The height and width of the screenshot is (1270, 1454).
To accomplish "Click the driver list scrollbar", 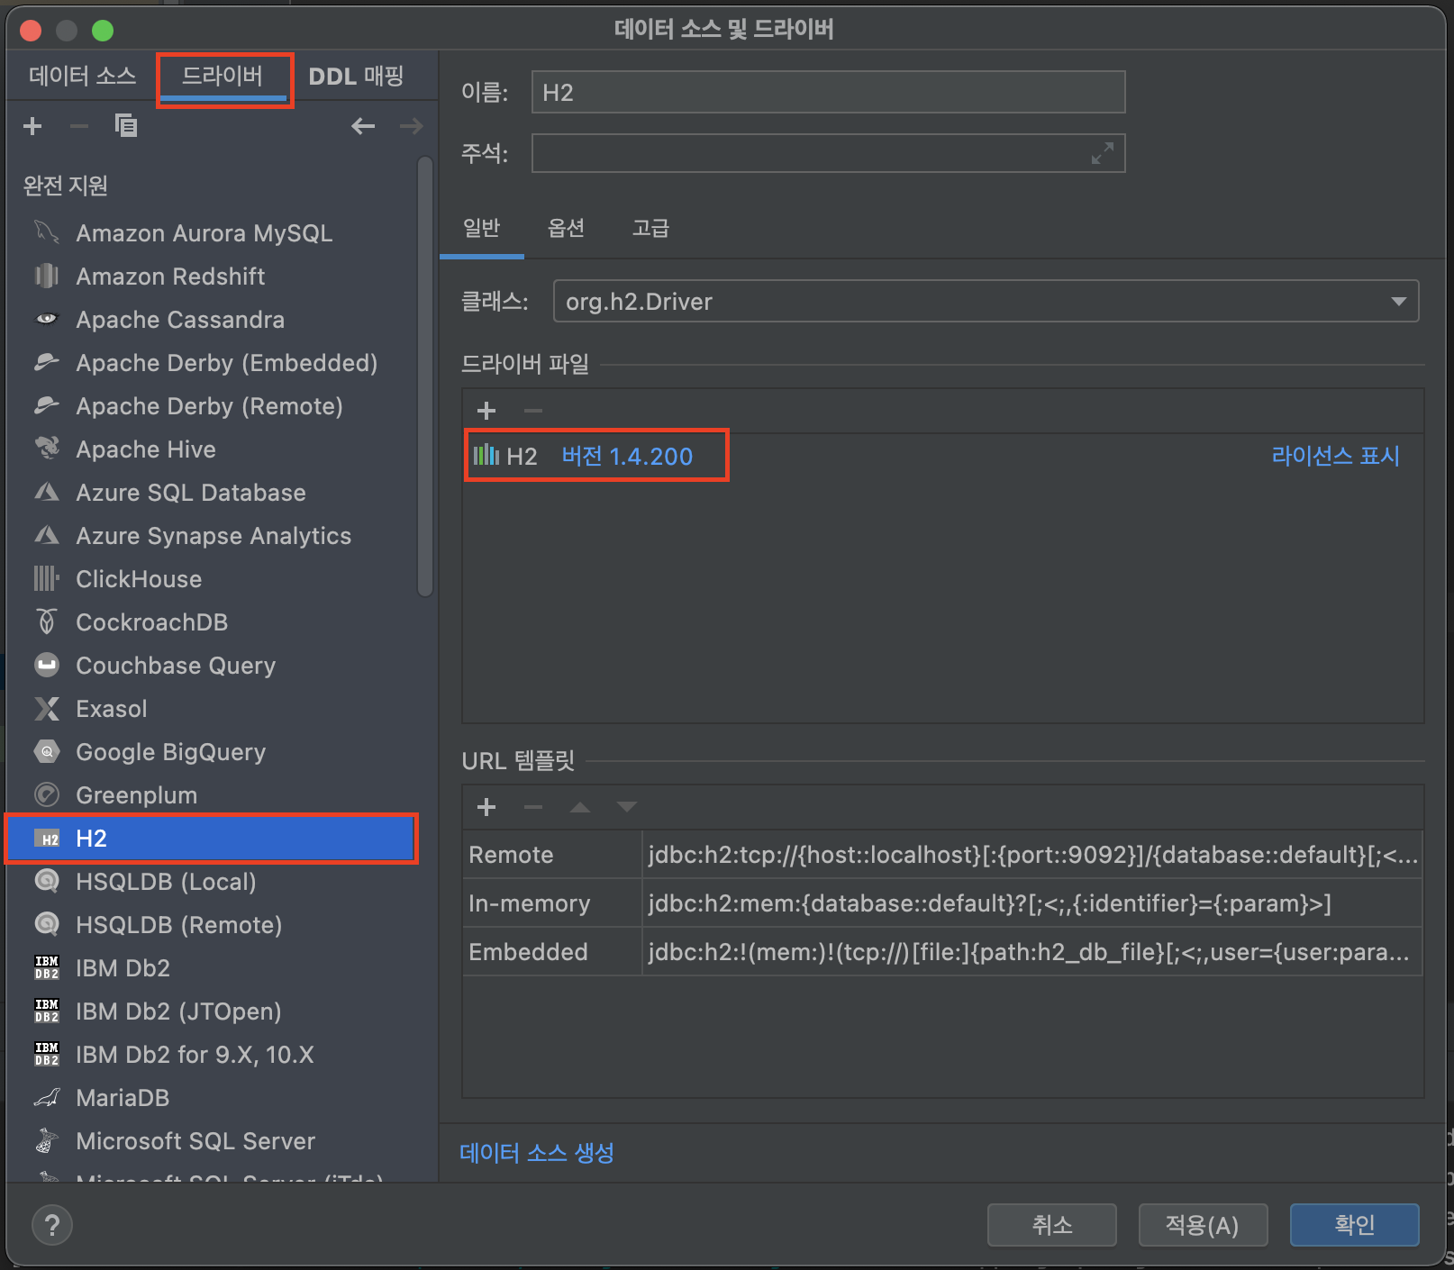I will [425, 376].
